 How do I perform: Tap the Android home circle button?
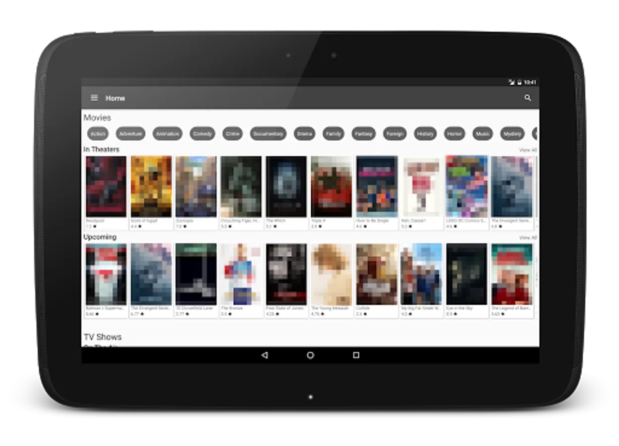click(310, 355)
